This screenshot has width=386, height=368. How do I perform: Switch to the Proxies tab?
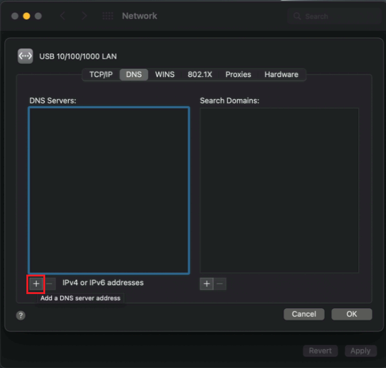pos(238,75)
